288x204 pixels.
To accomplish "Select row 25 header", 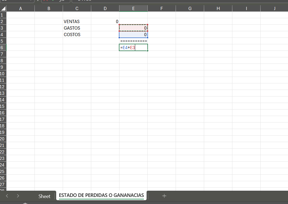I will click(x=3, y=171).
